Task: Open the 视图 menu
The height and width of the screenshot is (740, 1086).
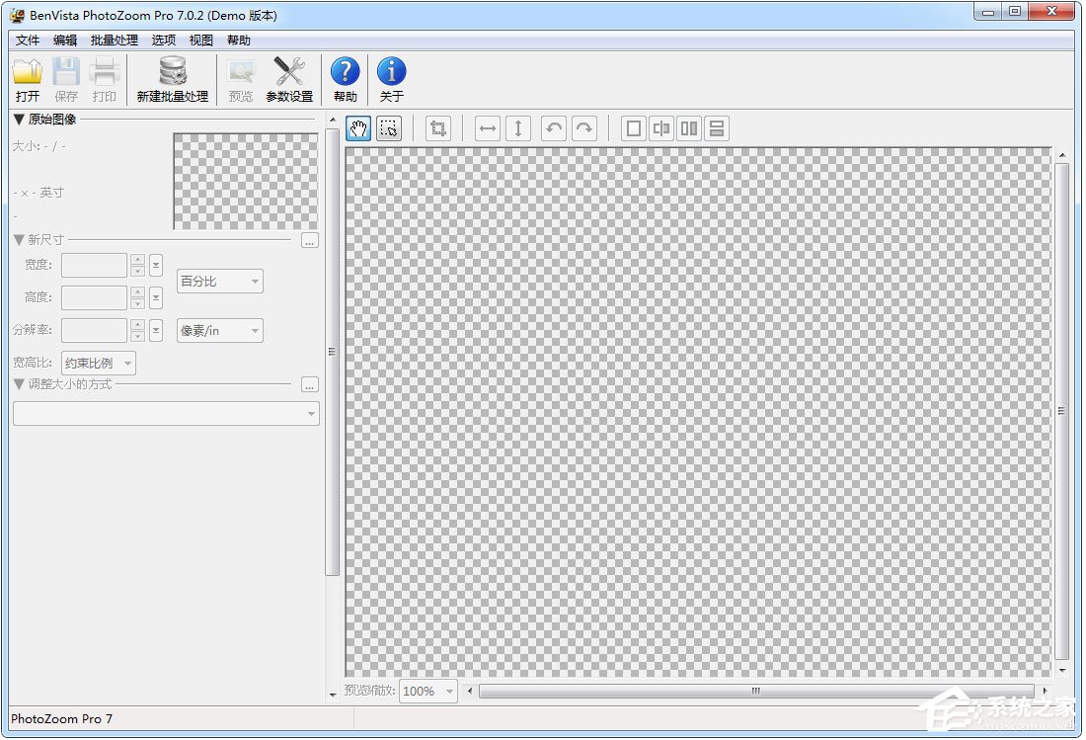Action: click(x=201, y=41)
